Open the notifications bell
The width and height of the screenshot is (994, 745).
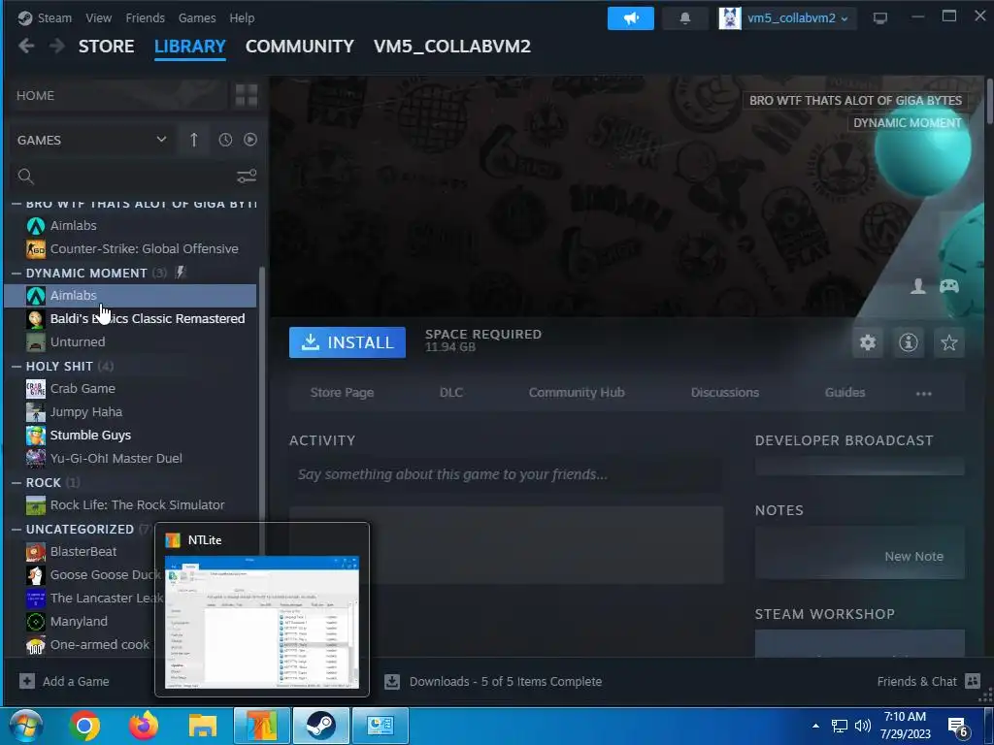pyautogui.click(x=684, y=18)
